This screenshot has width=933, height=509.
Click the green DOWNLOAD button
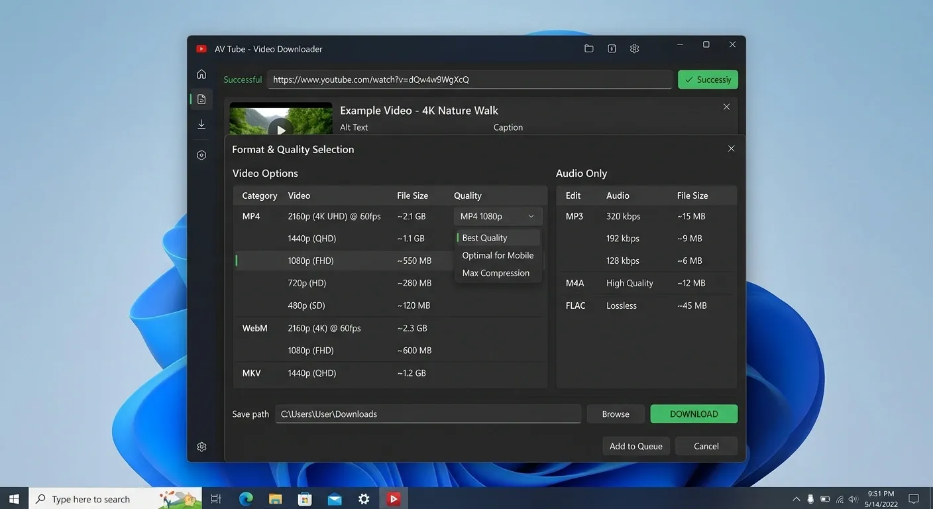[694, 414]
